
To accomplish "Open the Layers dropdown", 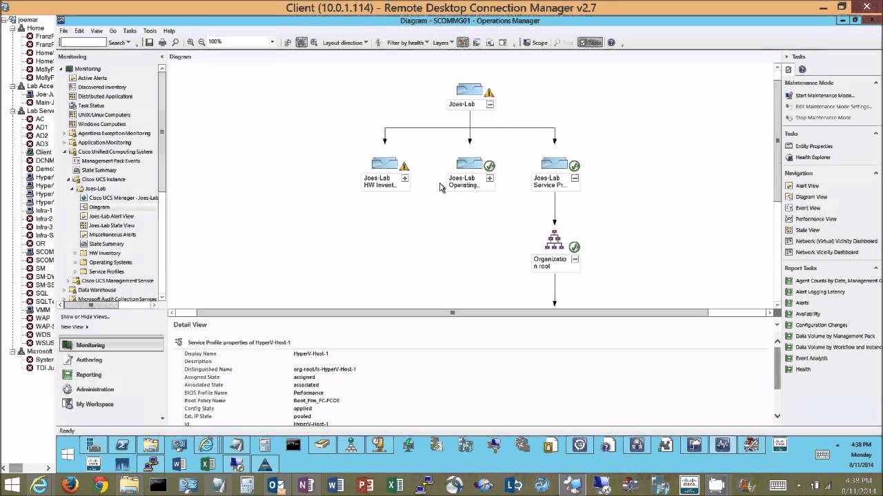I will 444,43.
